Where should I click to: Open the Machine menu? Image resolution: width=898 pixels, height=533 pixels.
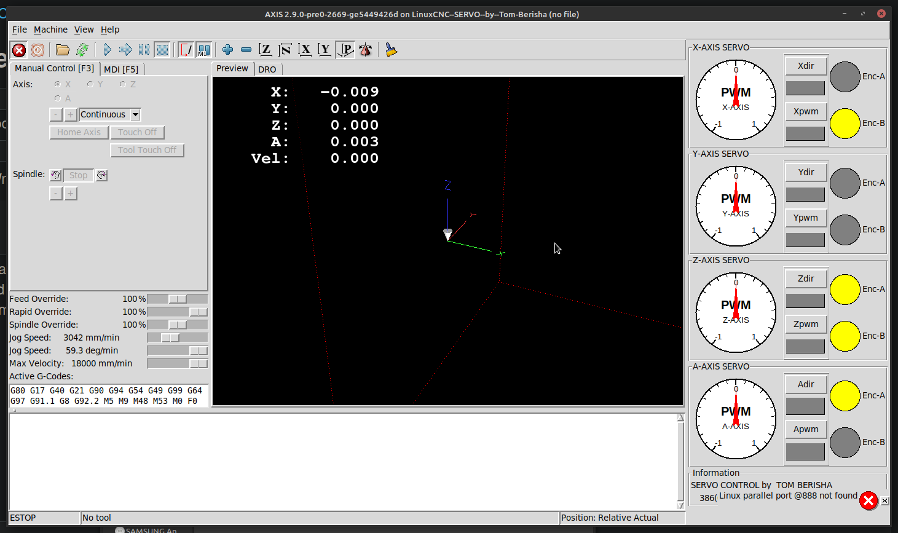point(50,30)
